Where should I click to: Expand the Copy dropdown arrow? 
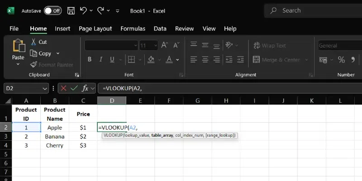(58, 53)
